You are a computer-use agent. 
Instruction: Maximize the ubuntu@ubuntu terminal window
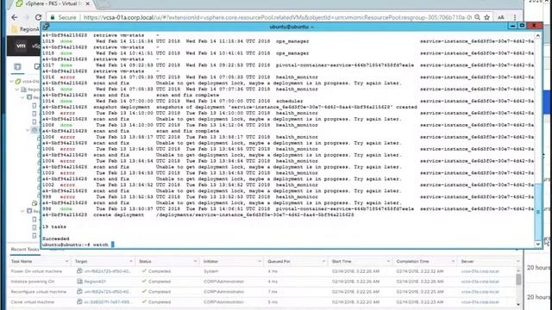(522, 26)
